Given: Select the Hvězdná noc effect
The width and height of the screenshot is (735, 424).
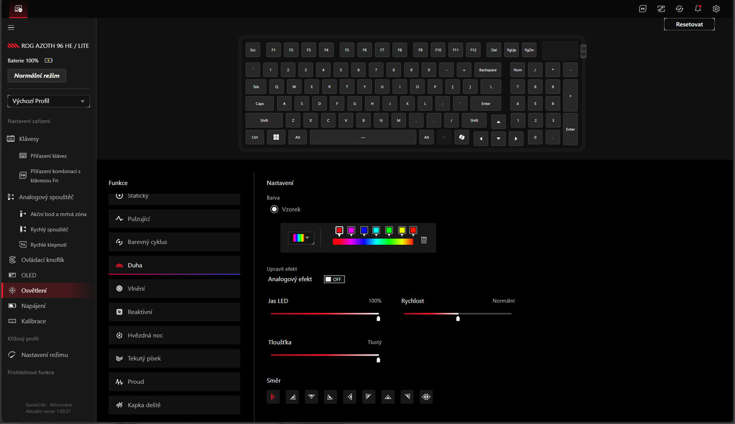Looking at the screenshot, I should point(174,335).
